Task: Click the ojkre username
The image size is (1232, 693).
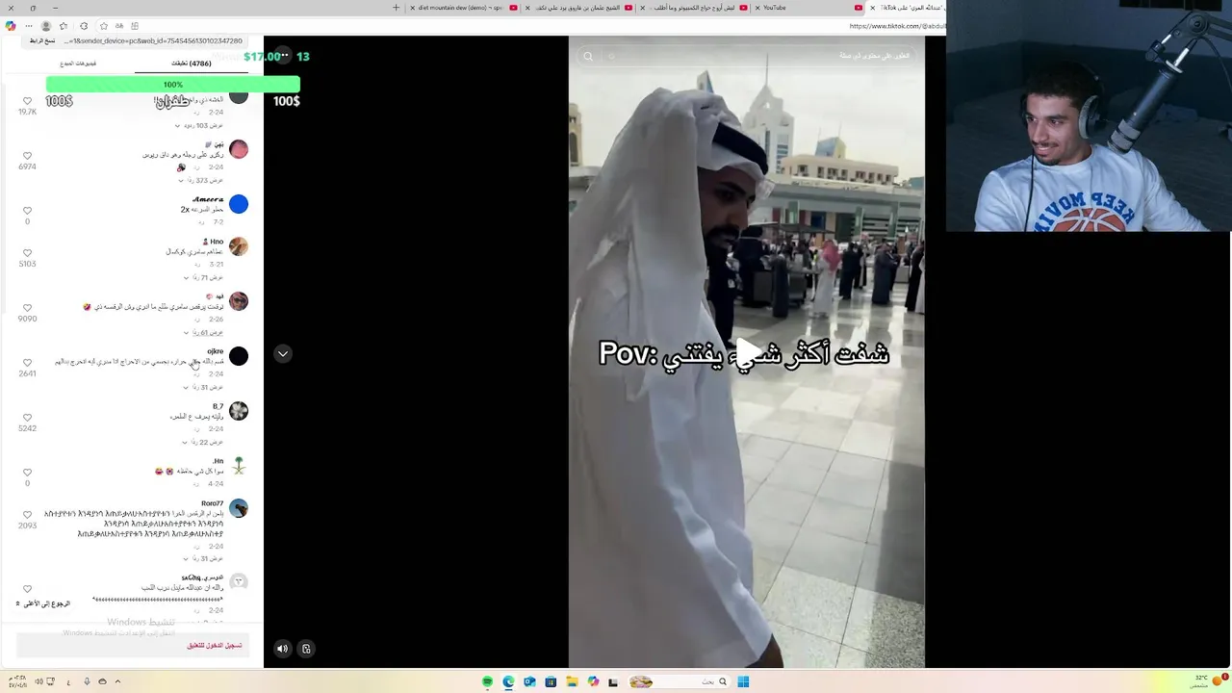Action: 215,351
